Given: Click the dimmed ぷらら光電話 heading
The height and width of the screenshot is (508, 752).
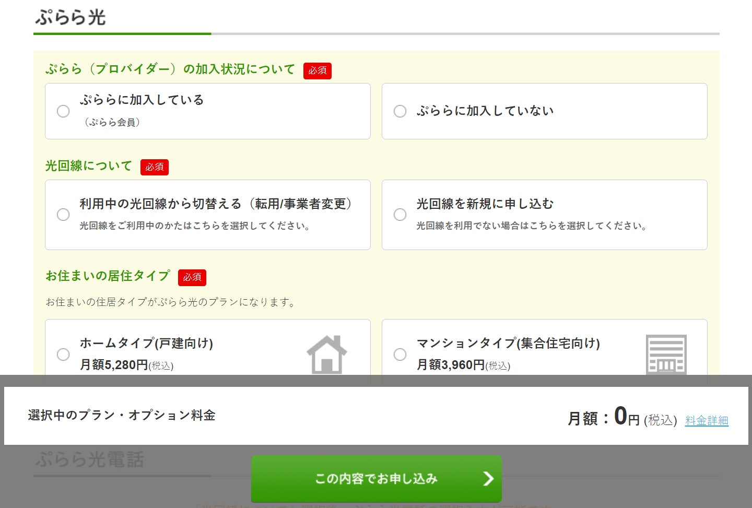Looking at the screenshot, I should 89,460.
